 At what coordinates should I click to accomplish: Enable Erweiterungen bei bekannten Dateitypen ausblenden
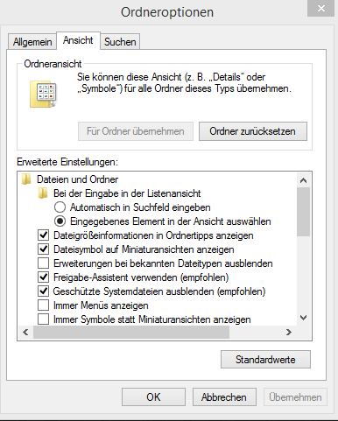[44, 263]
